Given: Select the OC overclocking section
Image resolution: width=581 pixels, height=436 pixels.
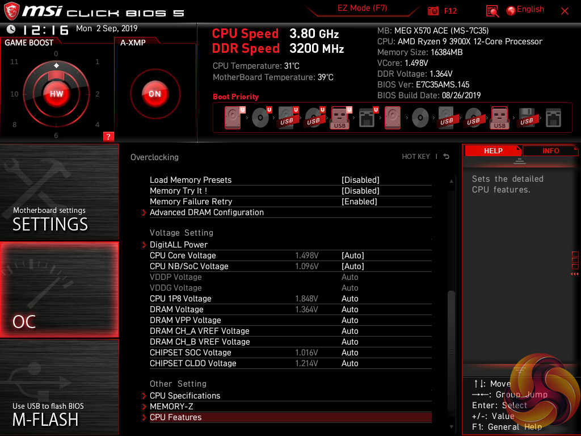Looking at the screenshot, I should (x=59, y=290).
